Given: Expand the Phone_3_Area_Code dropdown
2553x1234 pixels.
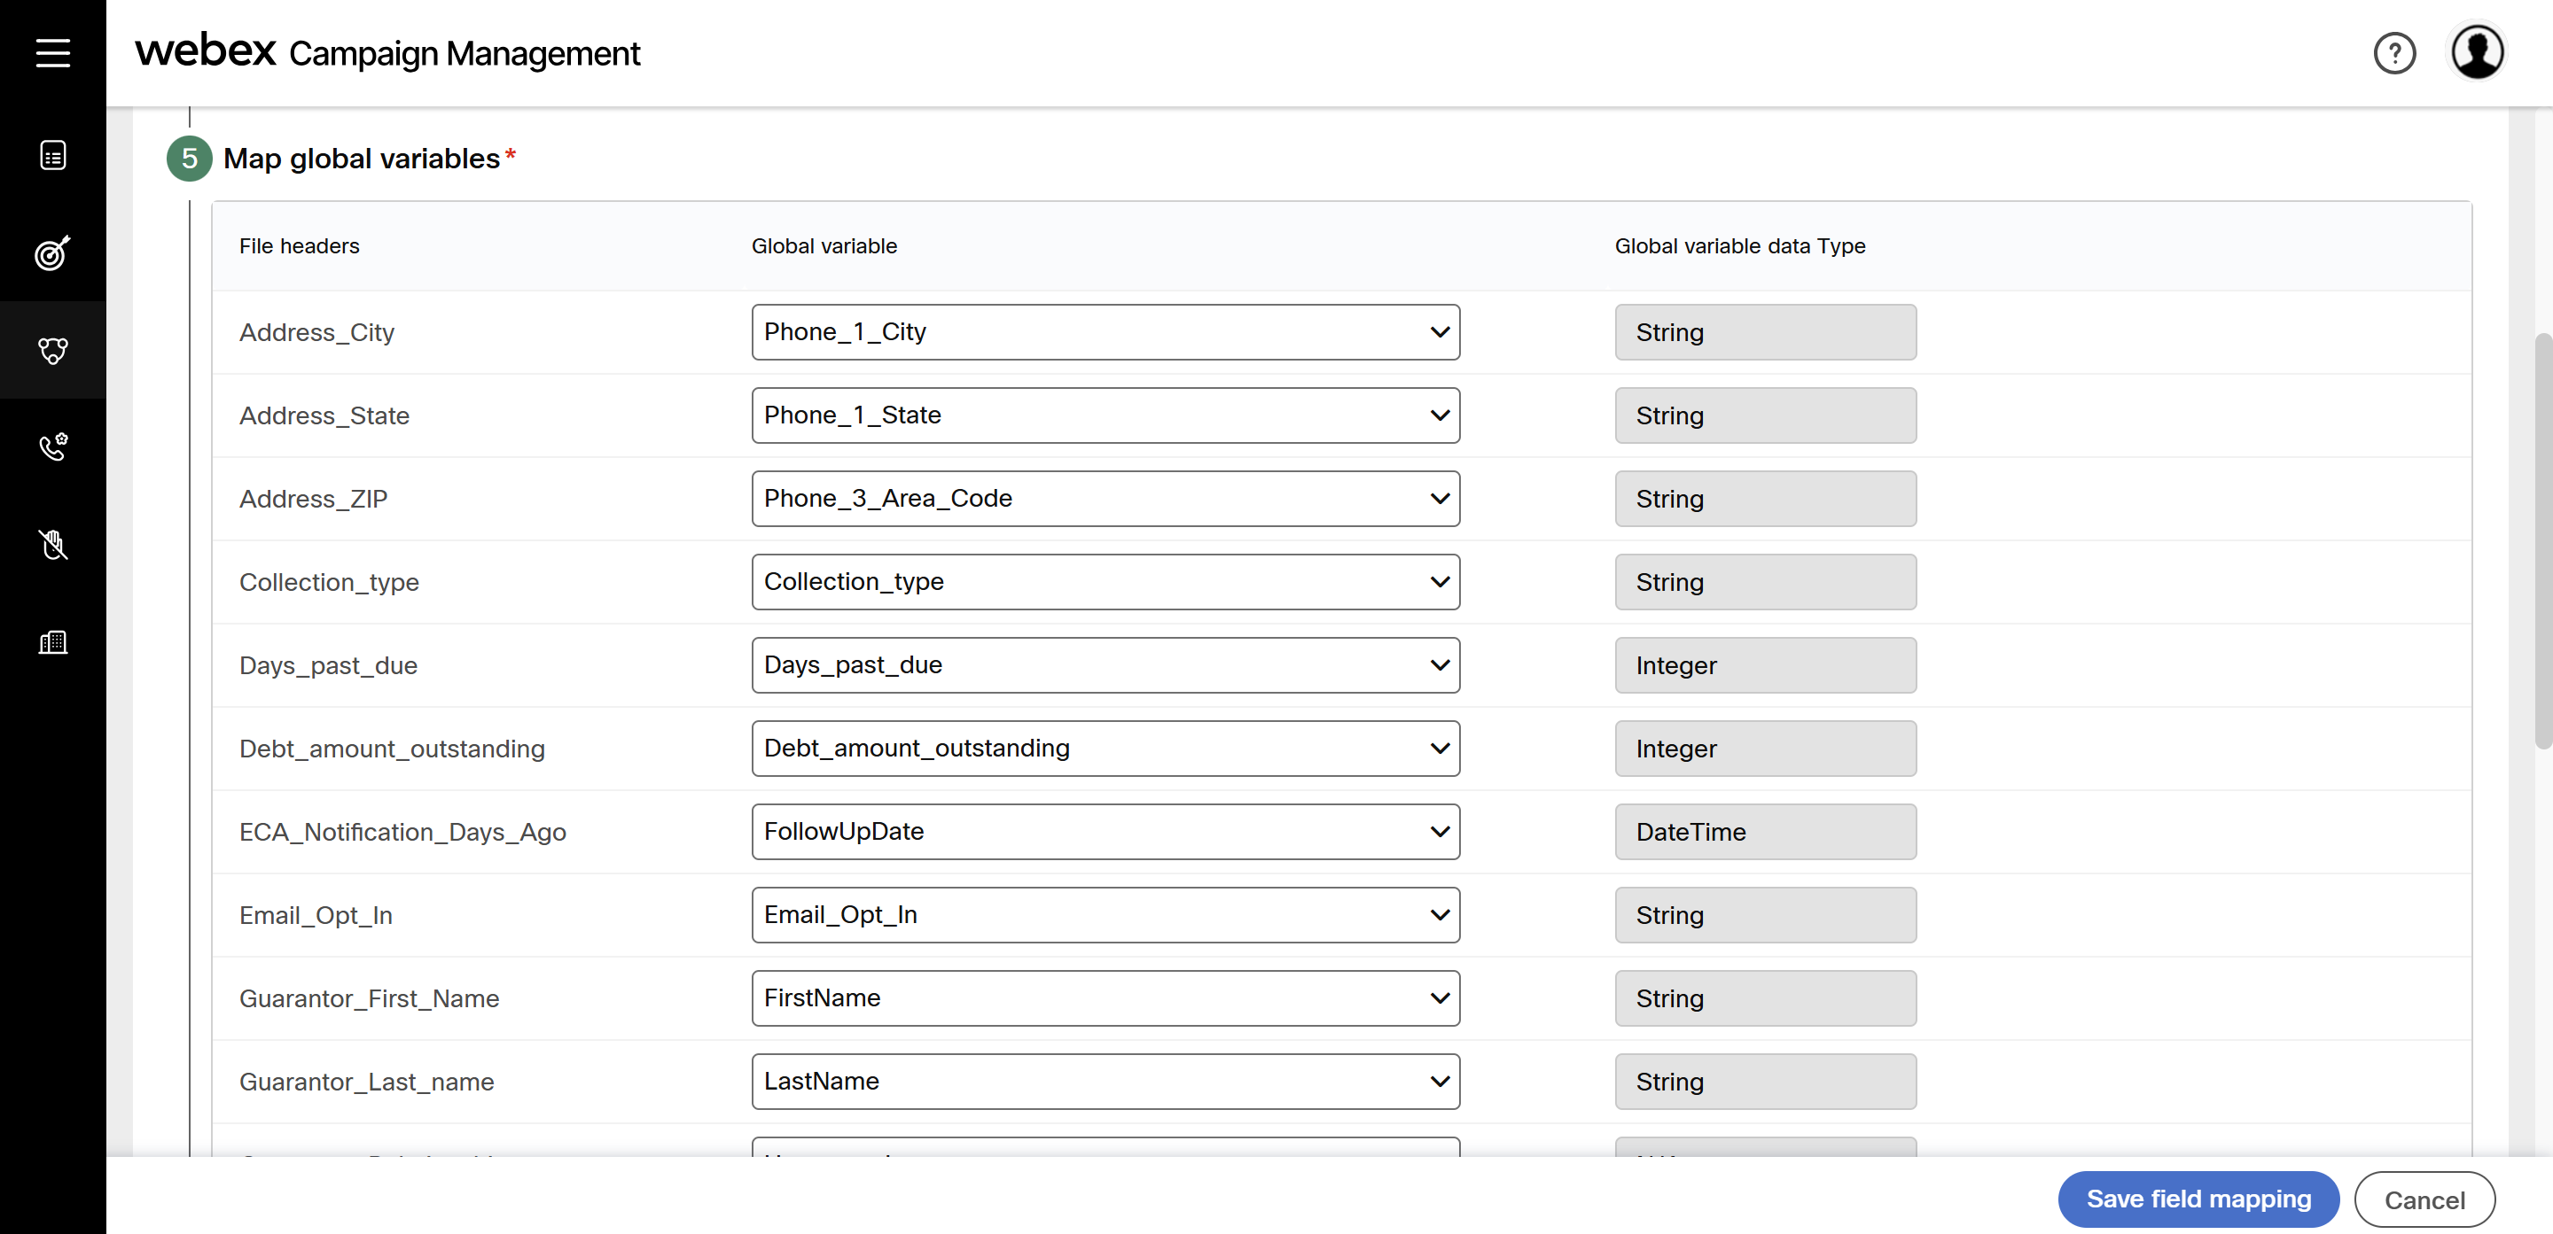Looking at the screenshot, I should pyautogui.click(x=1105, y=498).
